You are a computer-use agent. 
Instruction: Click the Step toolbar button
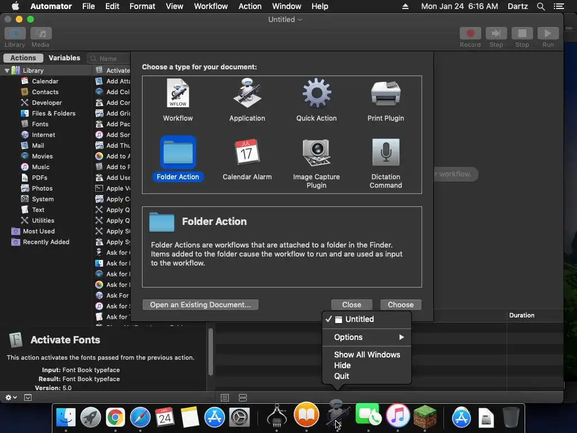point(496,34)
